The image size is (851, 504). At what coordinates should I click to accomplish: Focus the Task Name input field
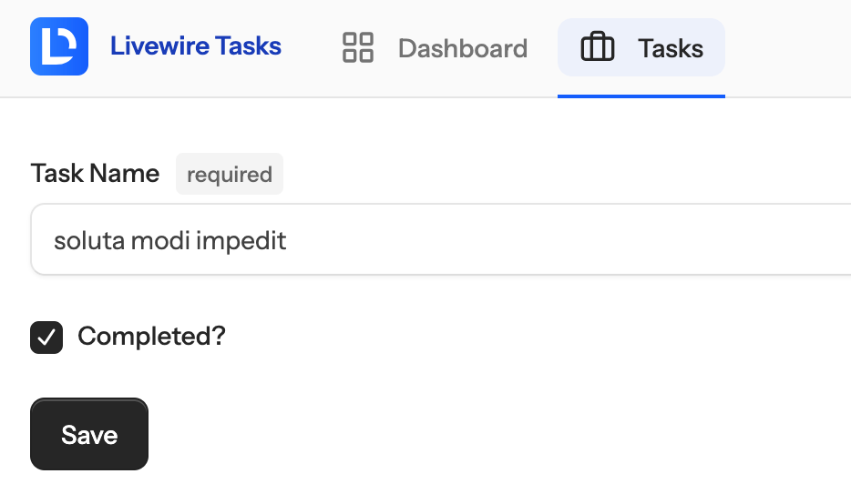441,239
